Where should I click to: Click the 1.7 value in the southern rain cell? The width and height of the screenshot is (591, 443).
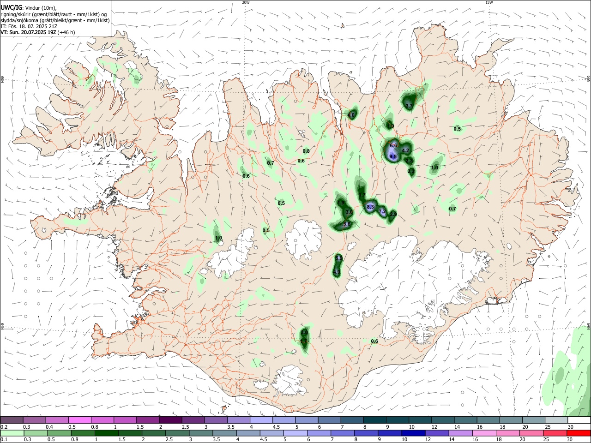coord(303,341)
